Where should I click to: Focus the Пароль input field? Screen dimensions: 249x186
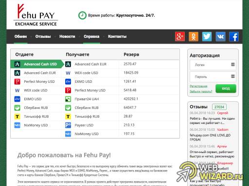point(213,77)
